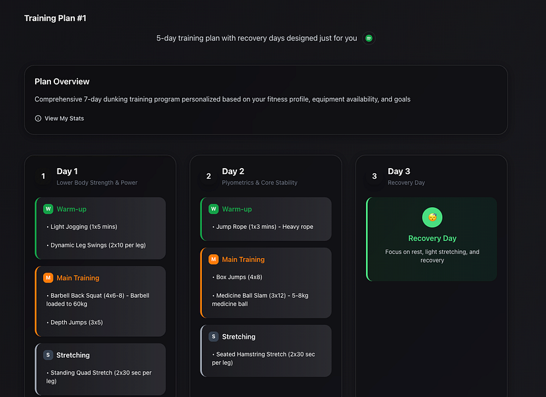This screenshot has height=397, width=546.
Task: Select the number 2 badge for Day 2
Action: coord(208,176)
